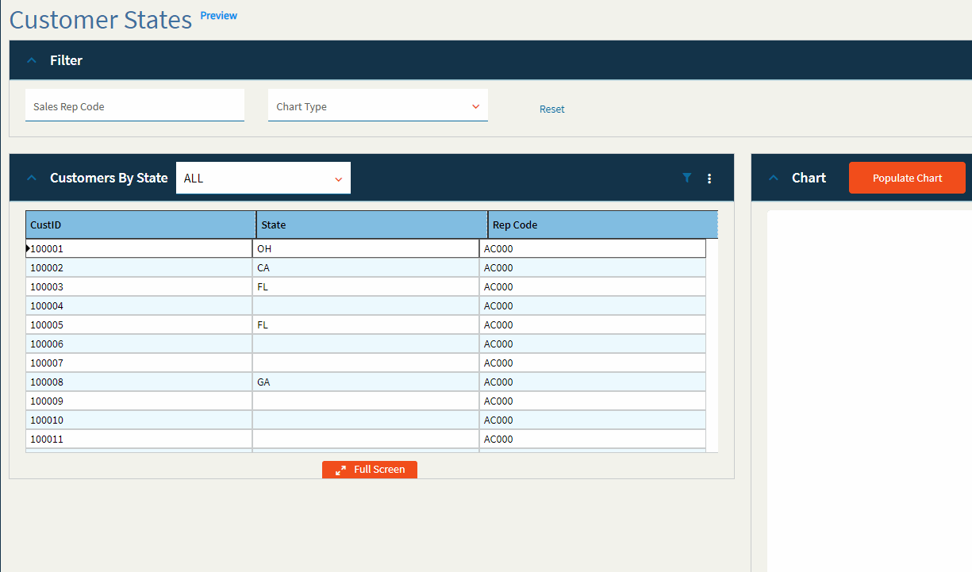Sort by the State column header
Screen dimensions: 972x572
pos(372,225)
